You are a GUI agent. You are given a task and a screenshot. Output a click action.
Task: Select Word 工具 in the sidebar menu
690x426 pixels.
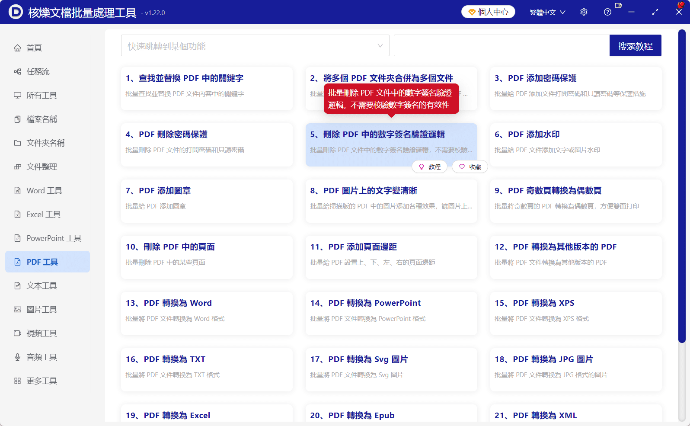(48, 191)
